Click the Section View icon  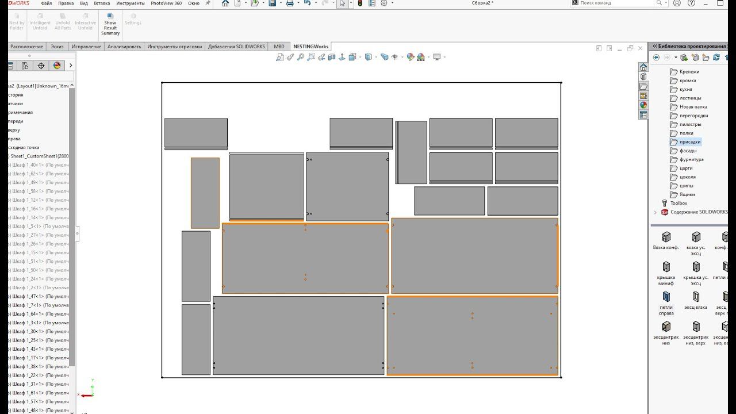pos(332,57)
